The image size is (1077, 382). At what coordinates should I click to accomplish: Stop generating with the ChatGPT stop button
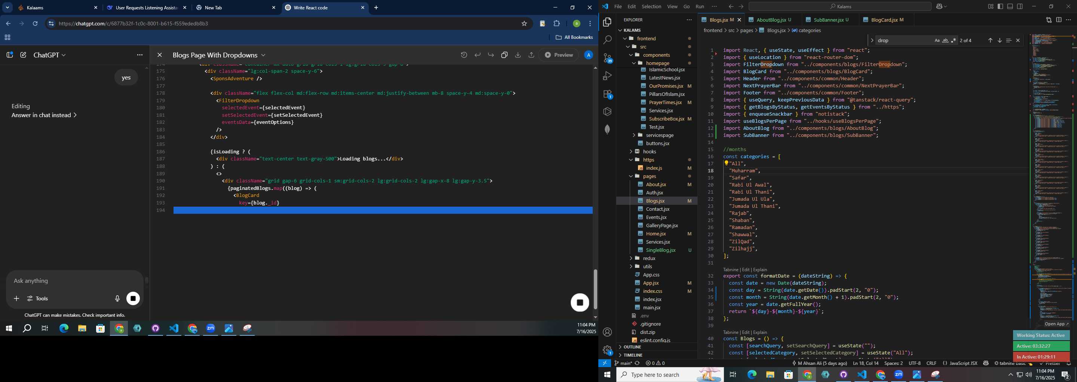tap(134, 298)
